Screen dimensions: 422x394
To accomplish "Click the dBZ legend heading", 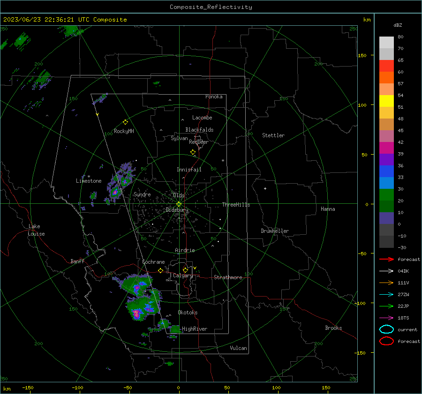I will (398, 25).
